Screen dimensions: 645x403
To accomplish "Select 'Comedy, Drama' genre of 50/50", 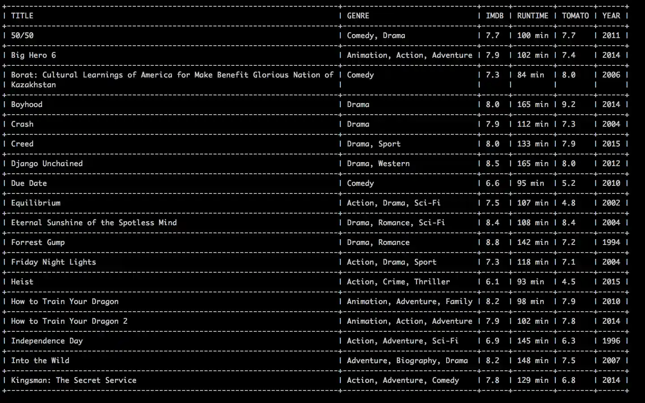I will pos(376,35).
